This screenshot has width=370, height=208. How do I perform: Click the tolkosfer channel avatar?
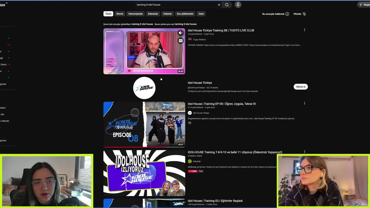point(190,161)
